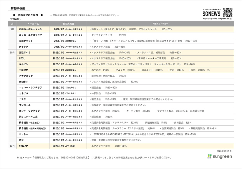Click the sungreen logo at bottom

click(x=220, y=156)
